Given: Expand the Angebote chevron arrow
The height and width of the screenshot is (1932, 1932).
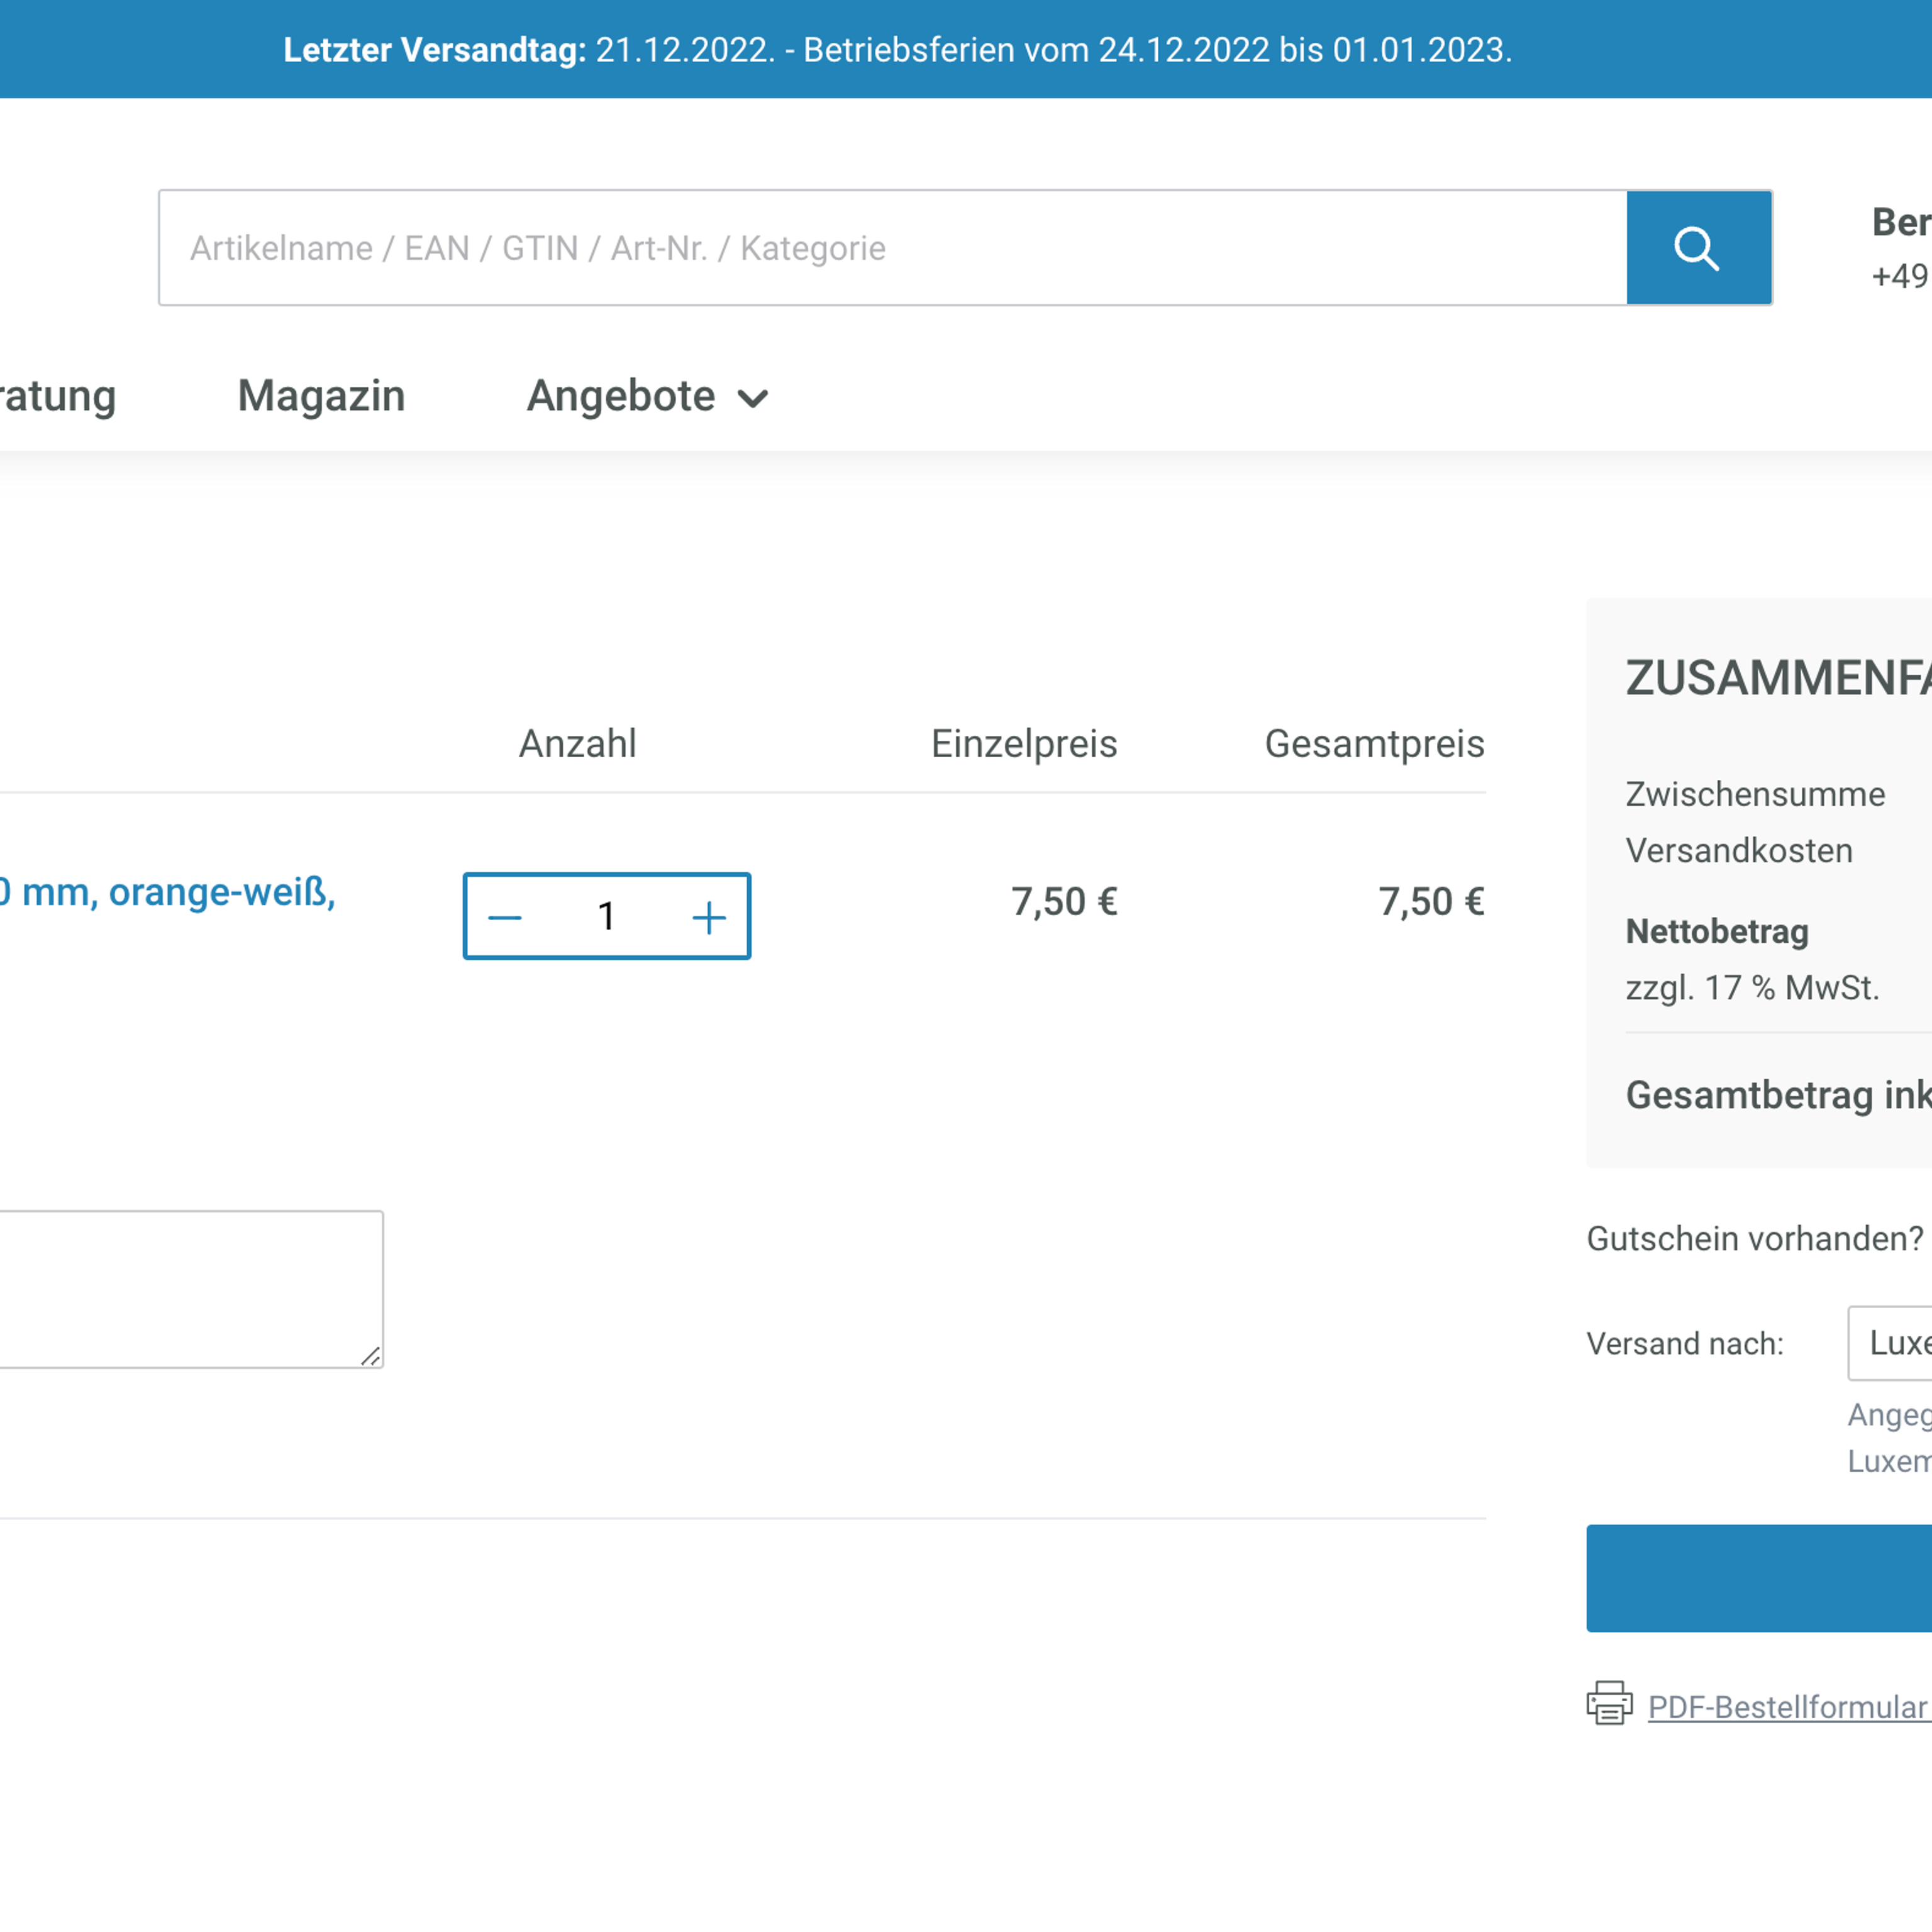Looking at the screenshot, I should tap(753, 399).
